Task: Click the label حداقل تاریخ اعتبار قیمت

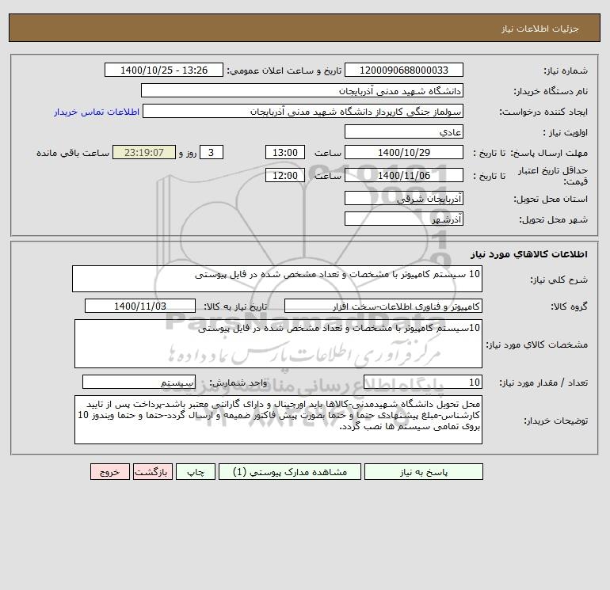Action: tap(553, 176)
